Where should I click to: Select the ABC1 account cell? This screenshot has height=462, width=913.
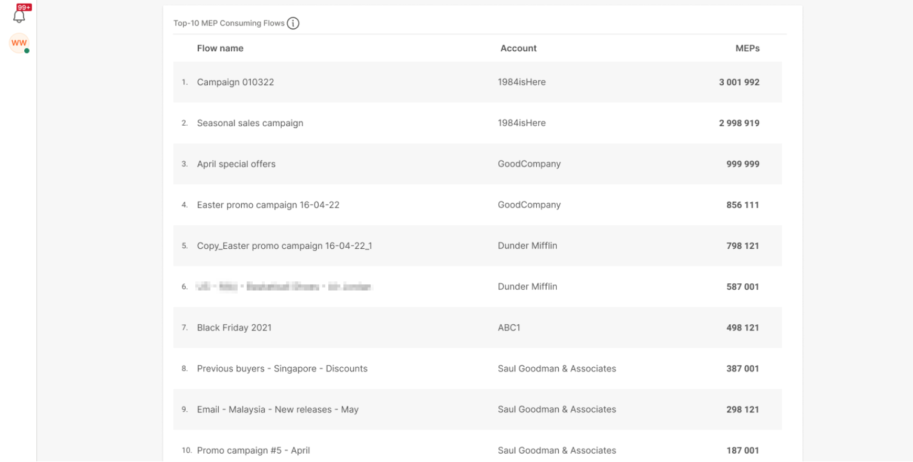click(509, 328)
